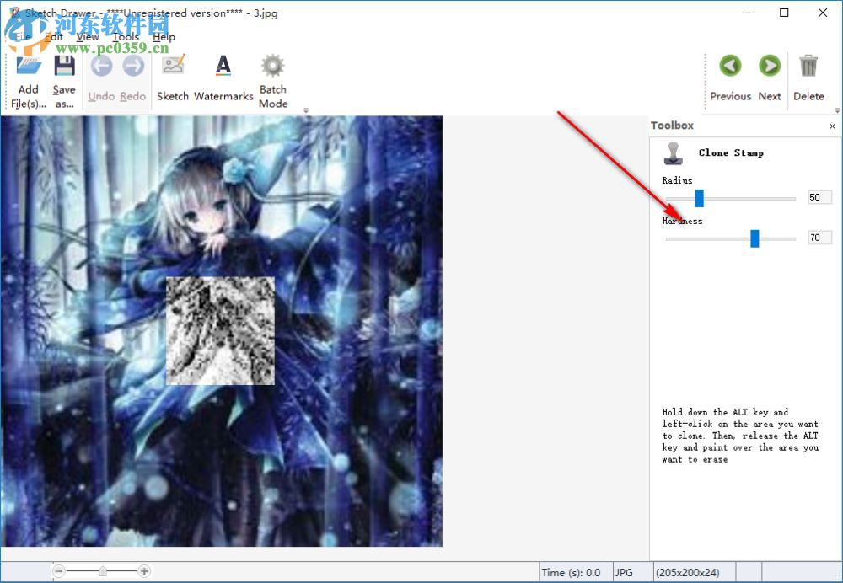Viewport: 843px width, 583px height.
Task: Click the Add File(s) icon
Action: (28, 74)
